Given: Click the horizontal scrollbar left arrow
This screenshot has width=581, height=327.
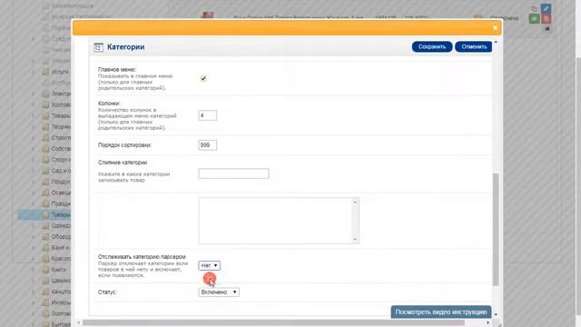Looking at the screenshot, I should pos(79,323).
